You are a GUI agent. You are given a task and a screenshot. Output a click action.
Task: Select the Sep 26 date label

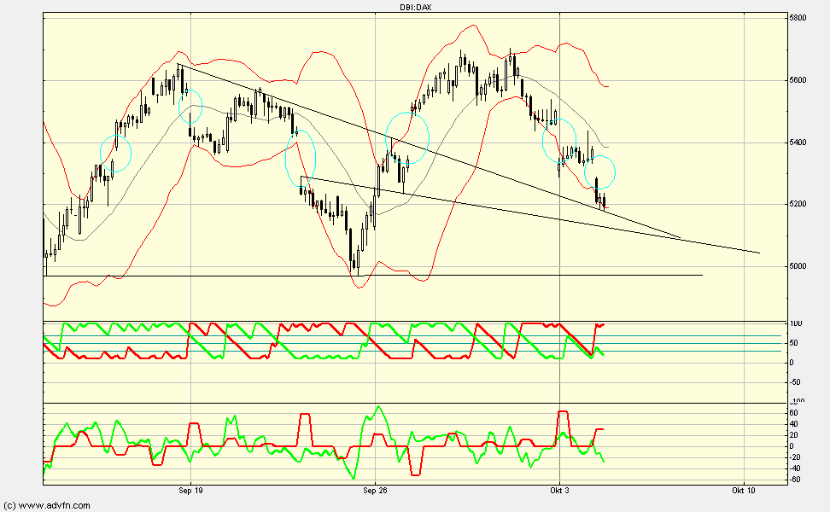click(375, 491)
